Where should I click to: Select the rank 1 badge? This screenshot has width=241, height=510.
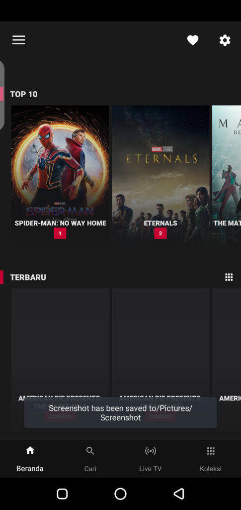60,233
